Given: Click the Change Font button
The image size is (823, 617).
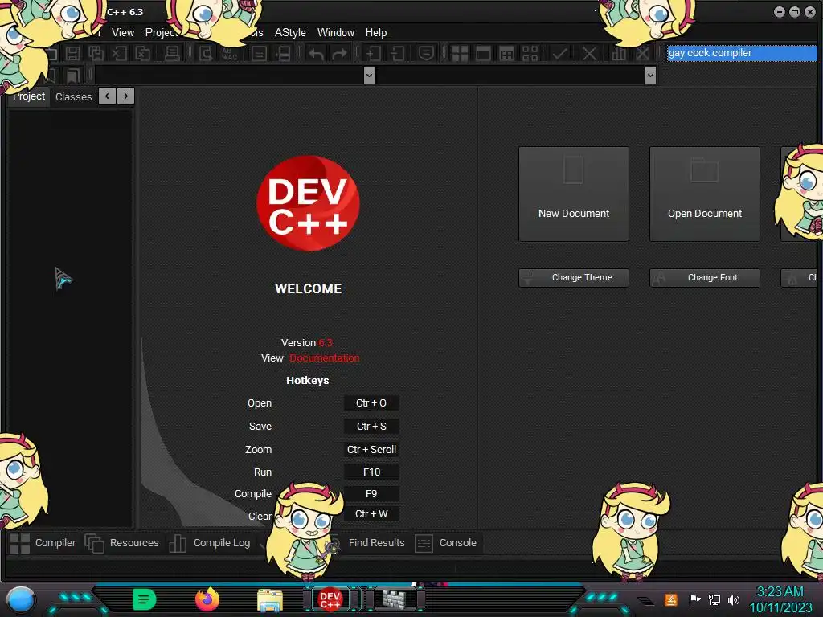Looking at the screenshot, I should (x=704, y=277).
